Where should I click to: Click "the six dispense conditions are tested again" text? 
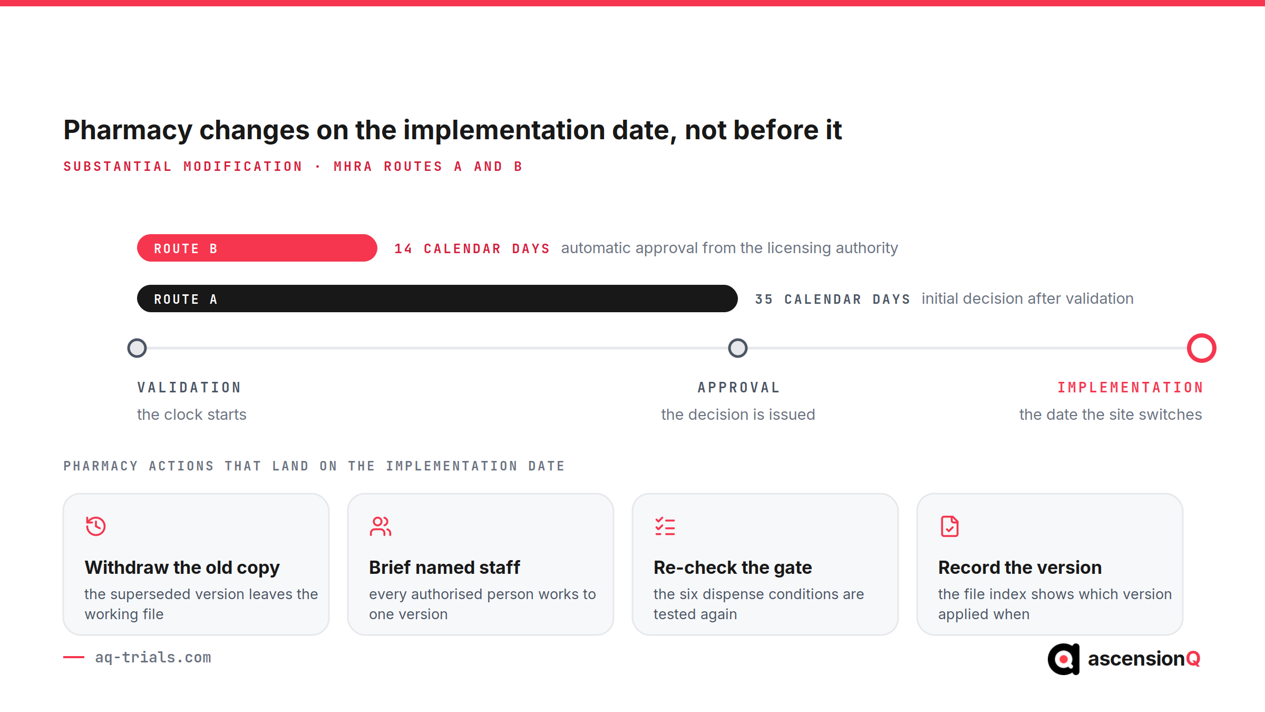click(x=759, y=604)
